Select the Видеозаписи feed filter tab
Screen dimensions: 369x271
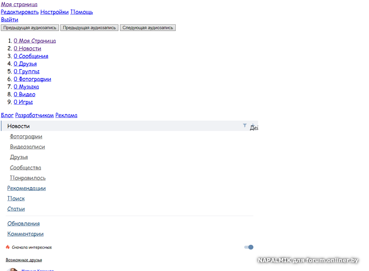[x=27, y=147]
